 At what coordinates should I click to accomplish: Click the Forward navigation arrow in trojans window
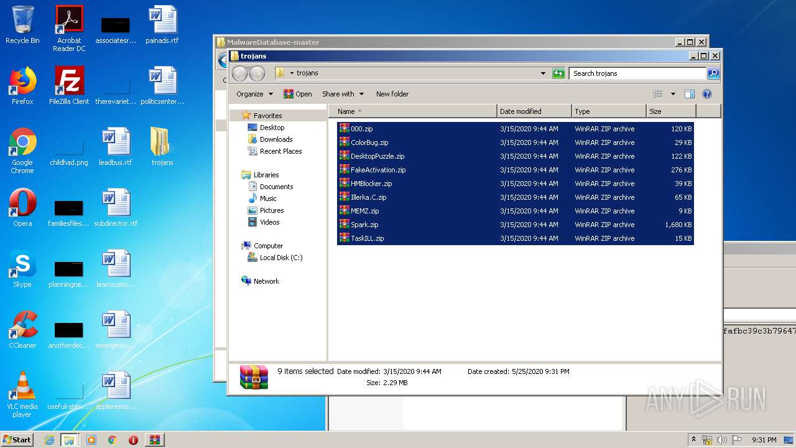point(257,73)
